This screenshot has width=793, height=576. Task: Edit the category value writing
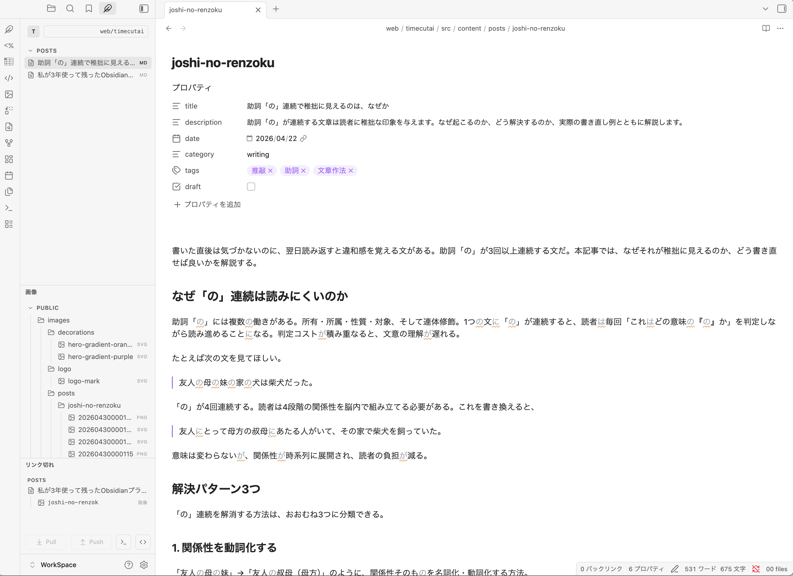(x=258, y=154)
